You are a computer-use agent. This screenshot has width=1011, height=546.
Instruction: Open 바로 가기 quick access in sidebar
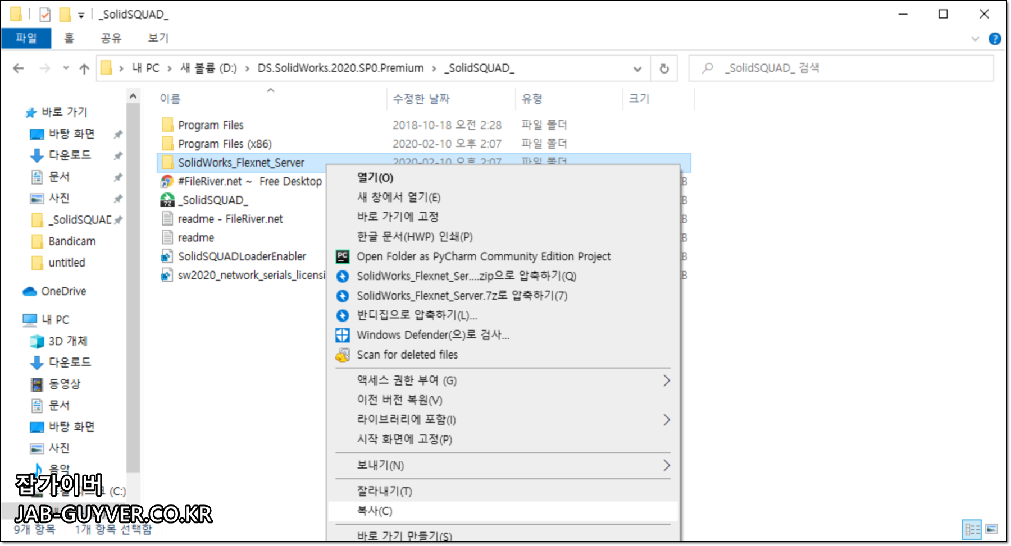[57, 112]
